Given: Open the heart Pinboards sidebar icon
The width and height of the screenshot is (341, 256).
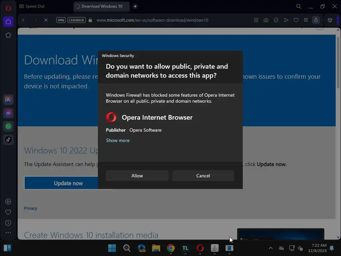Looking at the screenshot, I should click(8, 212).
